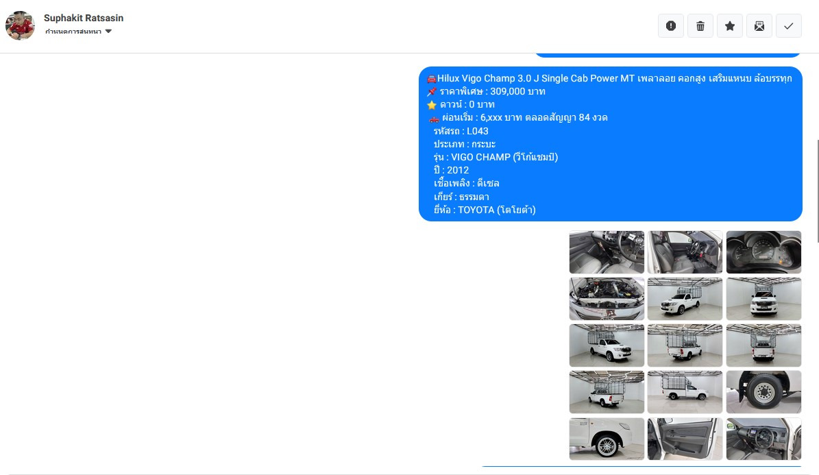Open straight front view truck thumbnail
819x475 pixels.
coord(763,298)
